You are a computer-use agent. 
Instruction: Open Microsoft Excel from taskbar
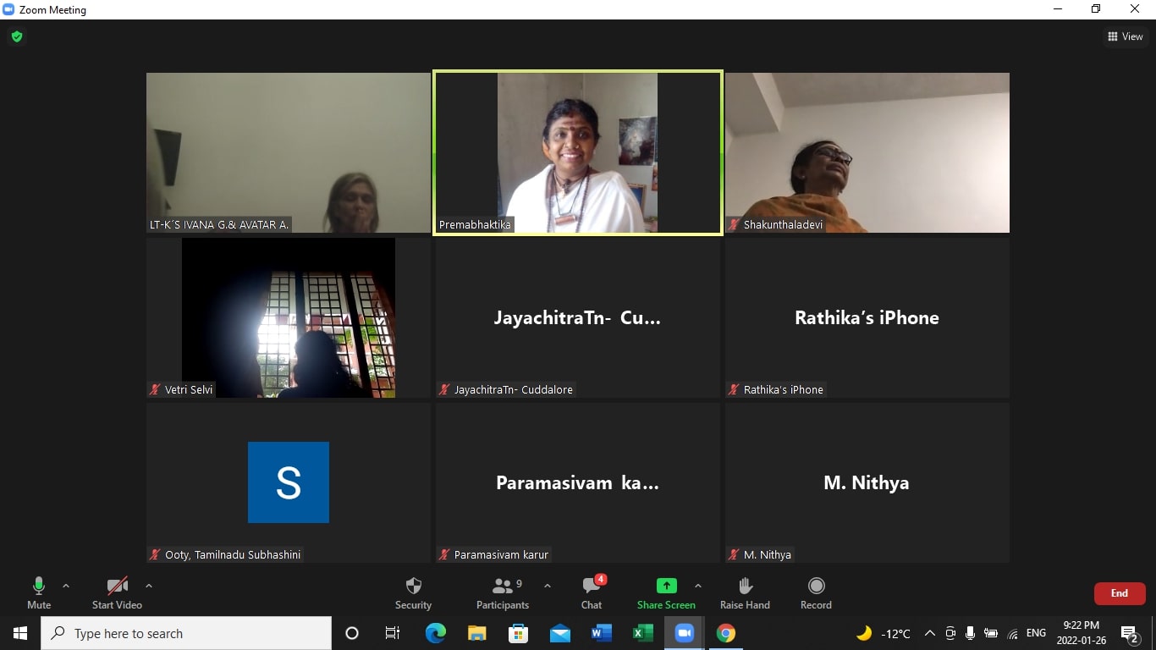coord(642,633)
